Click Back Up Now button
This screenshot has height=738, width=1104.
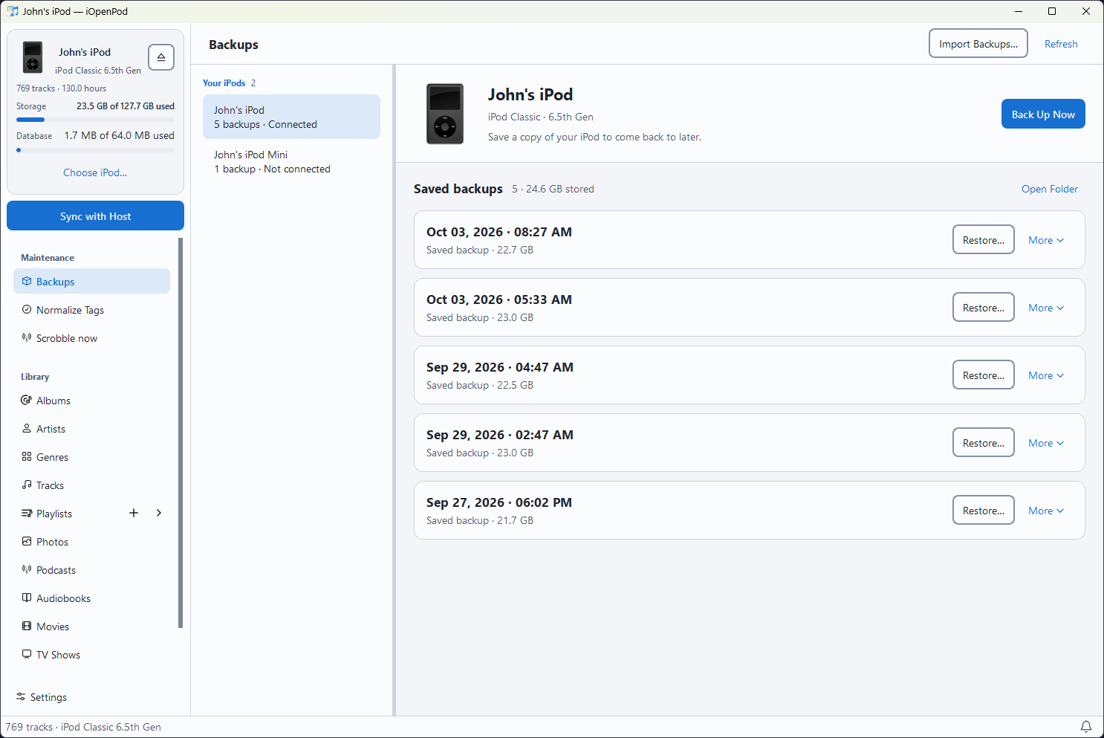(1043, 114)
